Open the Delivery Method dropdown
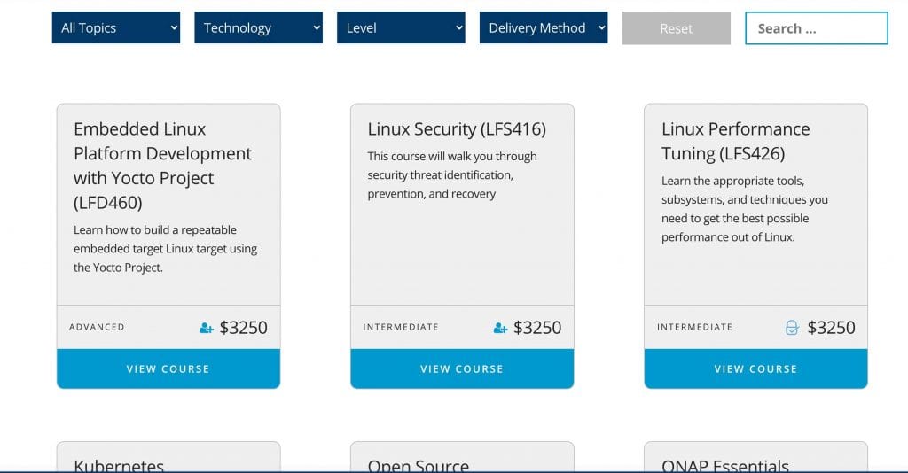 tap(544, 27)
